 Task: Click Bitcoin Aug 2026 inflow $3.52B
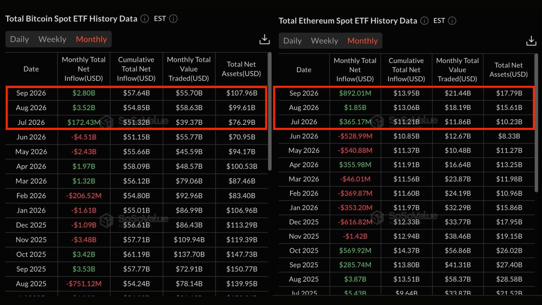point(84,108)
